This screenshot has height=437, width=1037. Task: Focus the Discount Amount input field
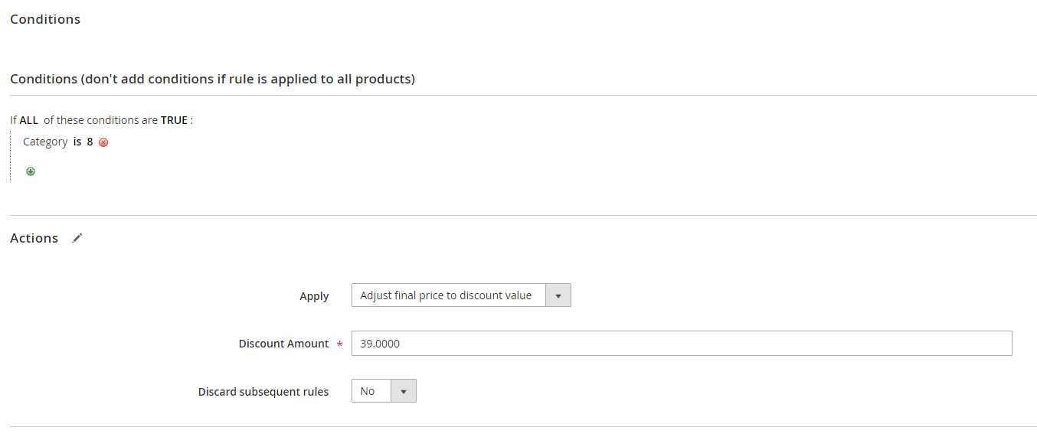pos(682,344)
